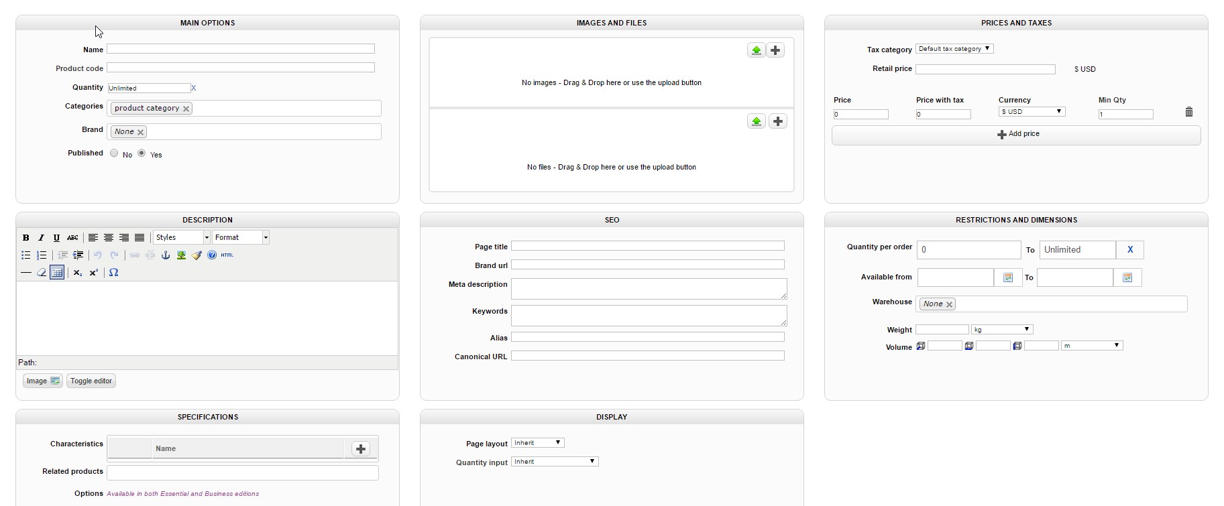1224x506 pixels.
Task: Edit HTML source of description
Action: [227, 255]
